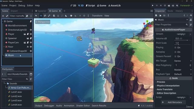
Task: Create a new resource in Inspector
Action: point(156,15)
